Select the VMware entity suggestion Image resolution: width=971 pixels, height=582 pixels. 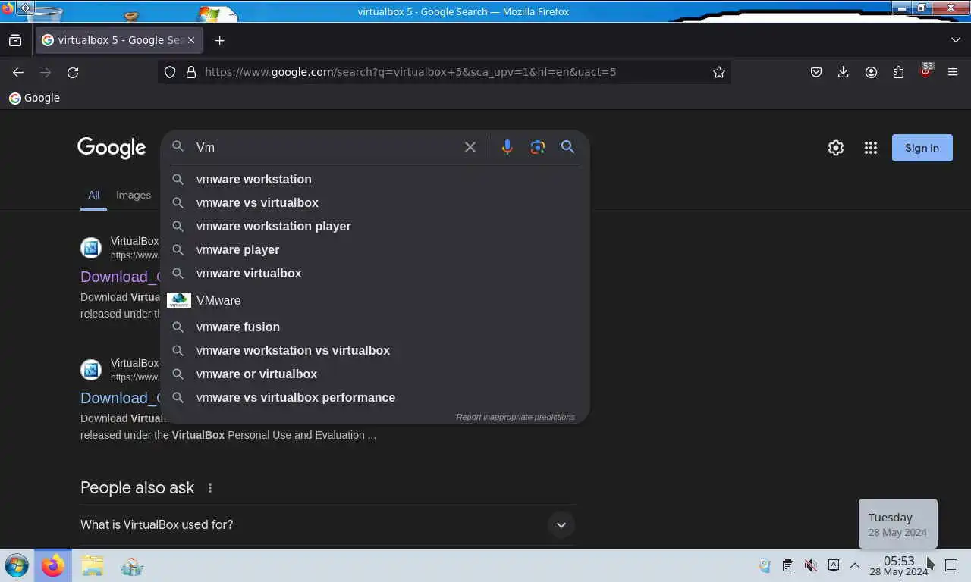point(375,300)
